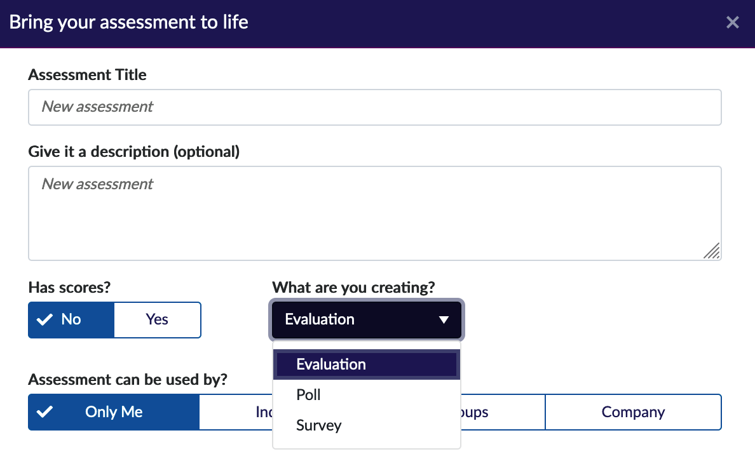Select Company as assessment audience
The width and height of the screenshot is (755, 461).
pos(633,412)
